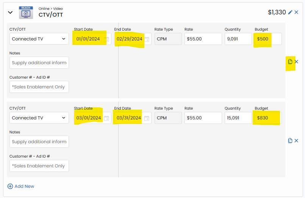Click the edit pencil icon beside $1,330
Viewport: 305px width, 198px height.
point(290,12)
